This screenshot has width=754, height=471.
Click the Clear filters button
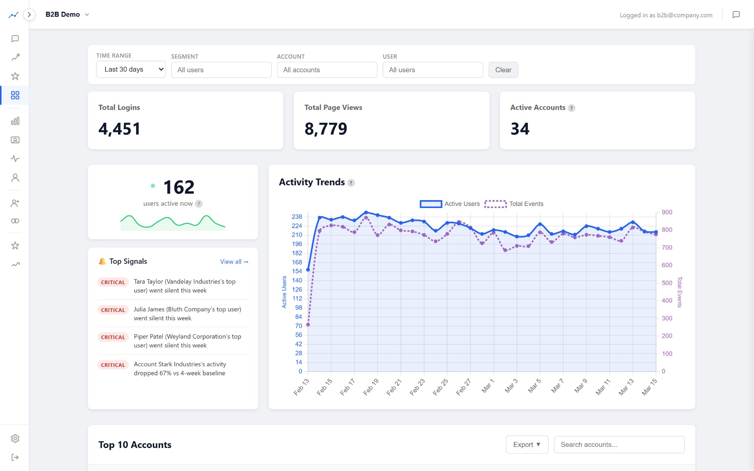pyautogui.click(x=503, y=70)
